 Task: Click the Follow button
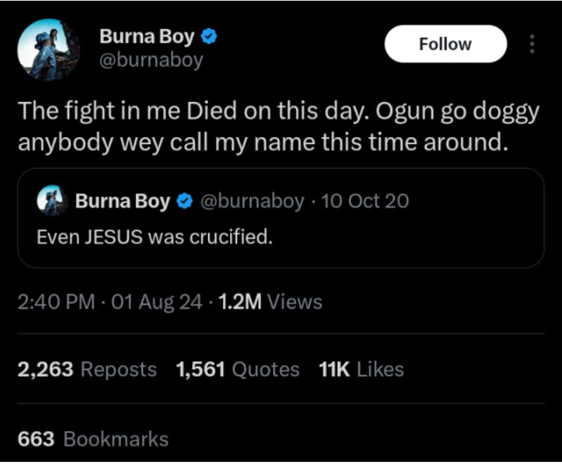445,44
